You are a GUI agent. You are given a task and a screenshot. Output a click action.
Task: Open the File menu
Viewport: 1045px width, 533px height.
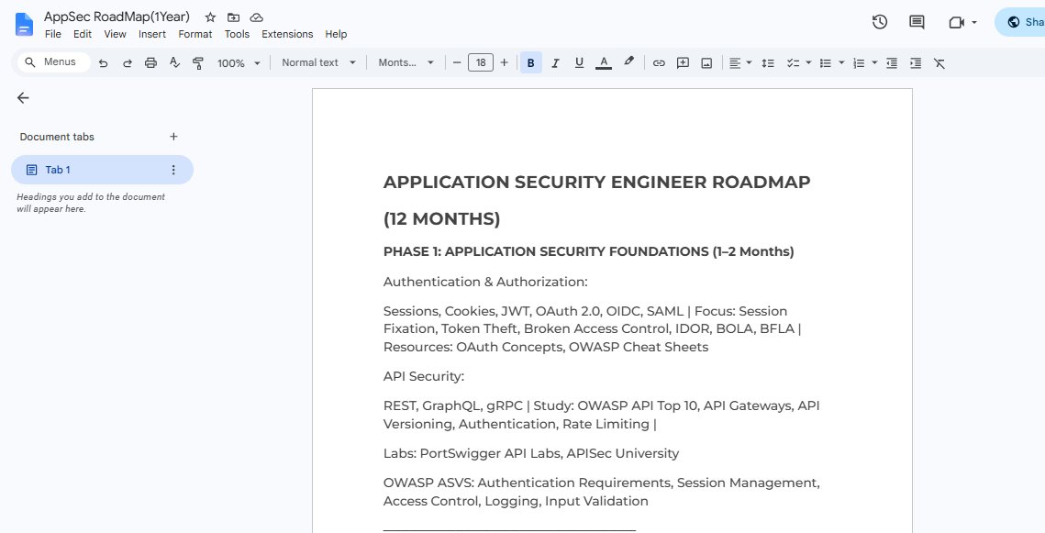pyautogui.click(x=52, y=34)
